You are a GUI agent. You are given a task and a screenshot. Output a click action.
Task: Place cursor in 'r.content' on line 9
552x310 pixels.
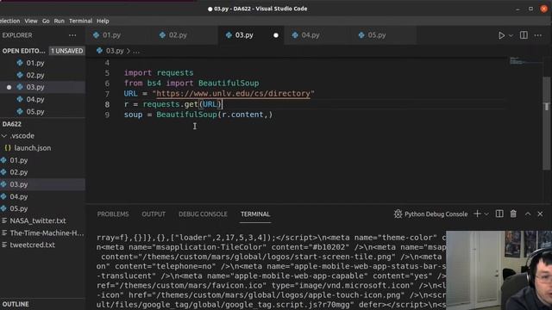[242, 115]
